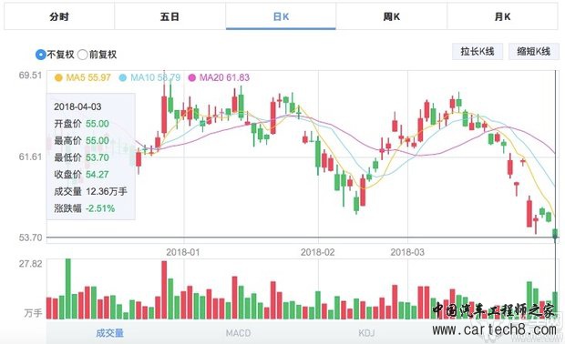Switch to the 分时 tab
The image size is (565, 344).
pos(59,16)
